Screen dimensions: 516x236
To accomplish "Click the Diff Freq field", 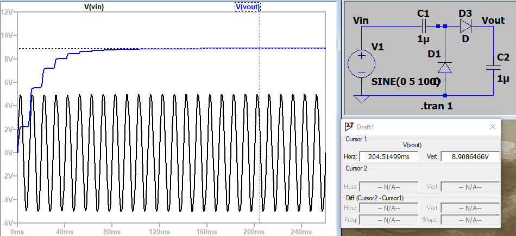I will 388,220.
